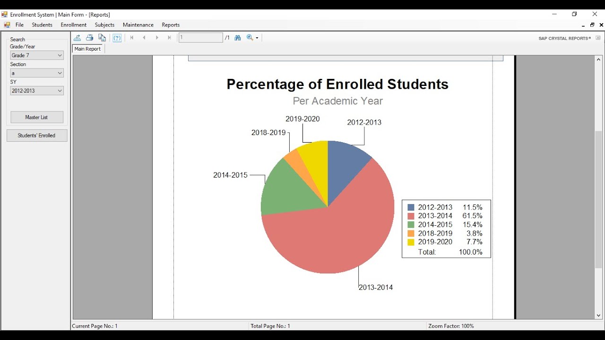Open the Enrollment menu
This screenshot has width=605, height=340.
click(74, 25)
